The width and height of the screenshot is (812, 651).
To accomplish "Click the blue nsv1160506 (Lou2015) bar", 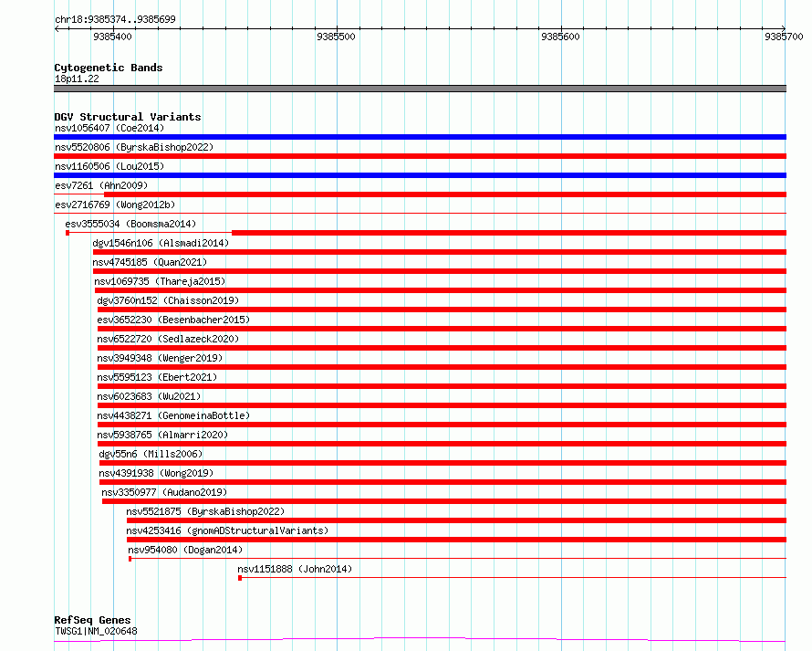I will (x=420, y=175).
